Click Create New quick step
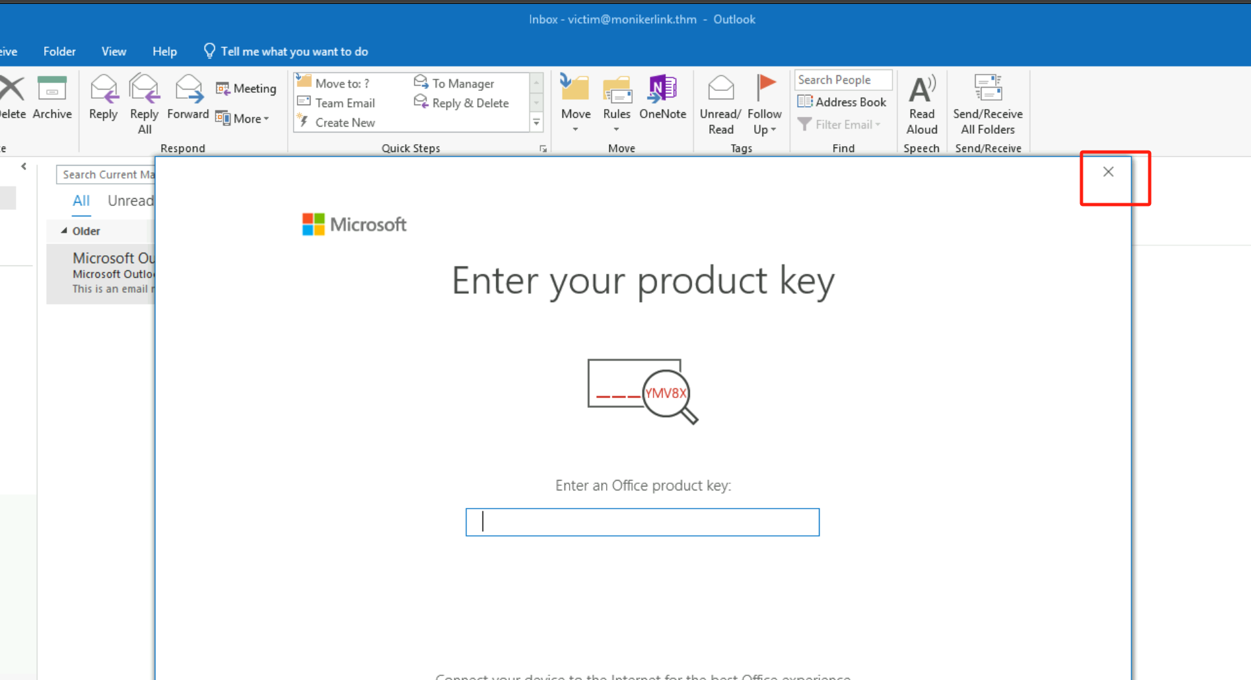 (336, 122)
